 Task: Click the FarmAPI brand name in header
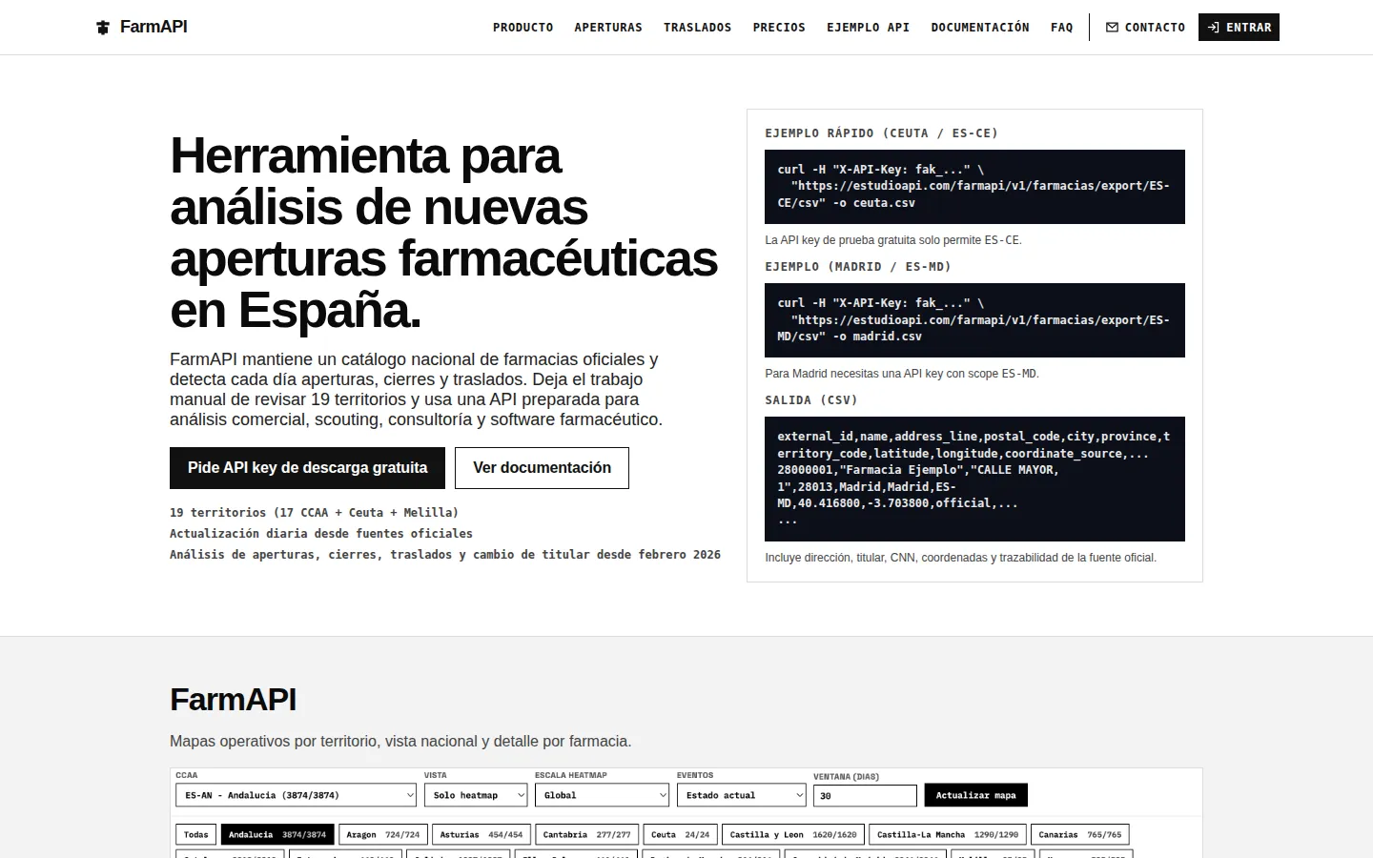pos(154,27)
